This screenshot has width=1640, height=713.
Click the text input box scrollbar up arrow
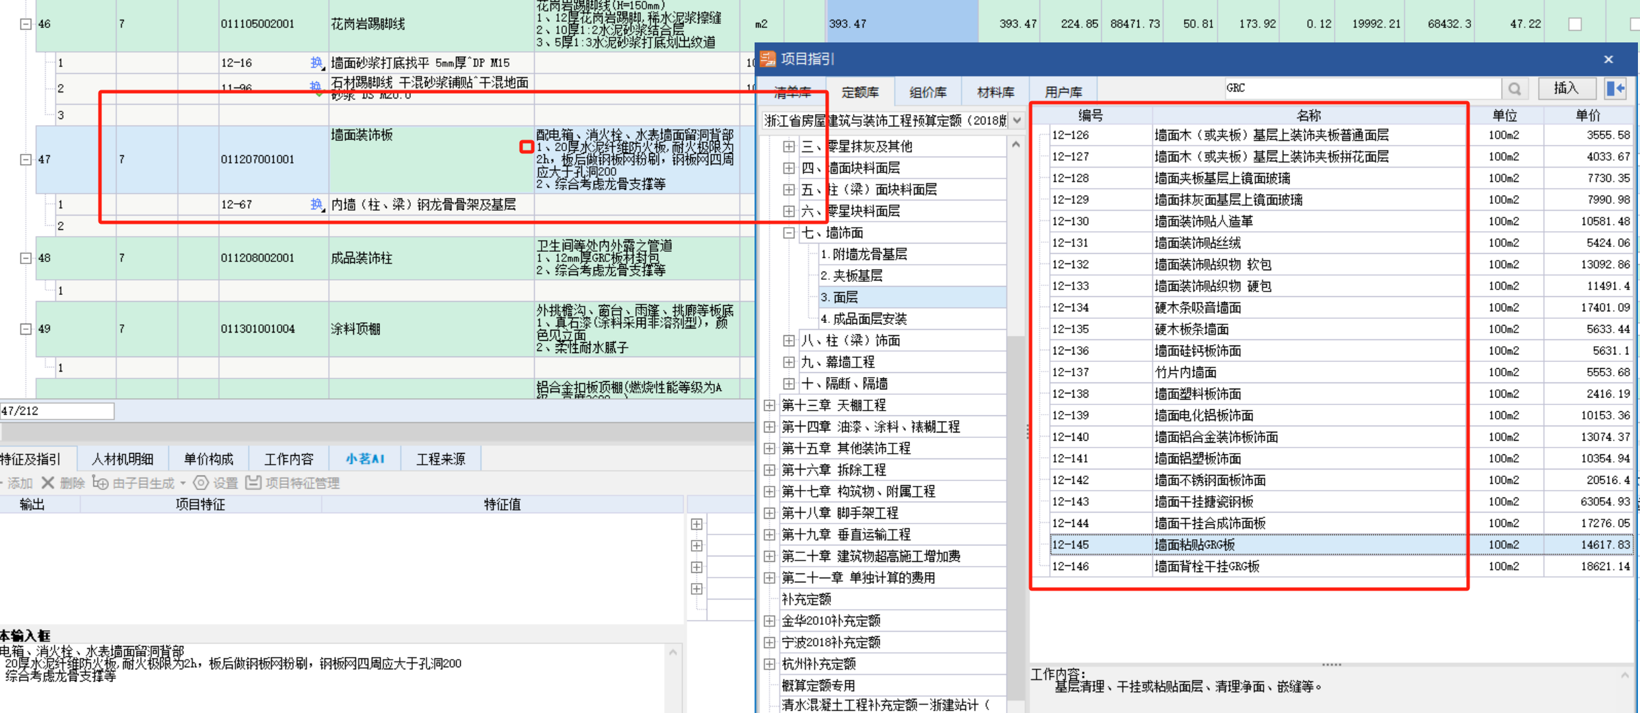(673, 653)
